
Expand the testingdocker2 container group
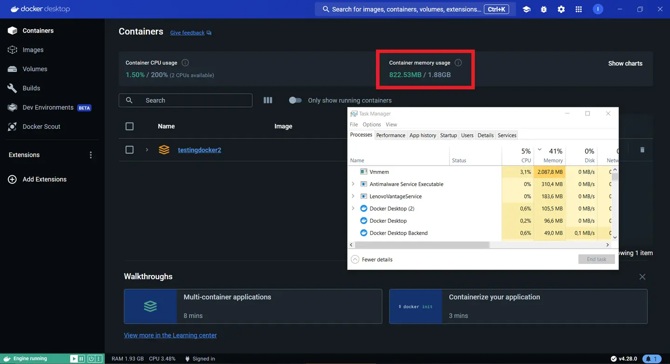[147, 150]
